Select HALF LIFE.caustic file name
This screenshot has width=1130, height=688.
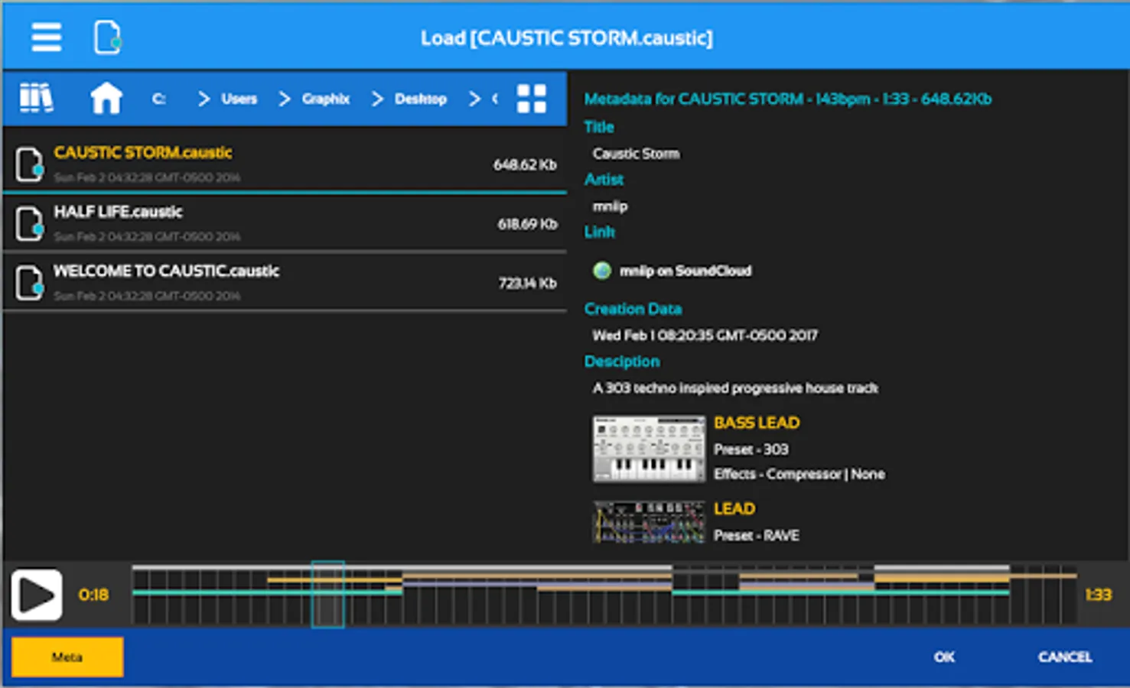click(x=118, y=212)
